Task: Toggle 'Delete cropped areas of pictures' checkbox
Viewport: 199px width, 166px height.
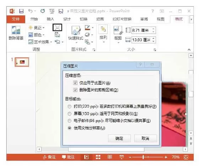Action: pyautogui.click(x=75, y=90)
